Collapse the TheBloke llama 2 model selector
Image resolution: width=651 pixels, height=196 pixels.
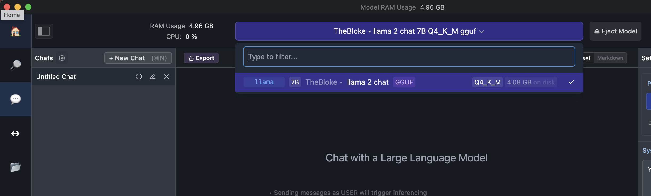pyautogui.click(x=409, y=31)
